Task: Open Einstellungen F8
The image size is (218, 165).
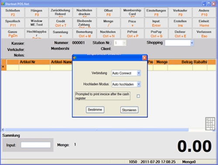Action: click(157, 13)
